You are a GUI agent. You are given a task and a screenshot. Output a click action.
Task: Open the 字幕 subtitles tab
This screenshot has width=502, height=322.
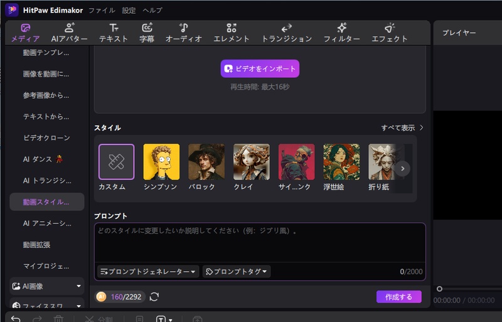(x=147, y=33)
